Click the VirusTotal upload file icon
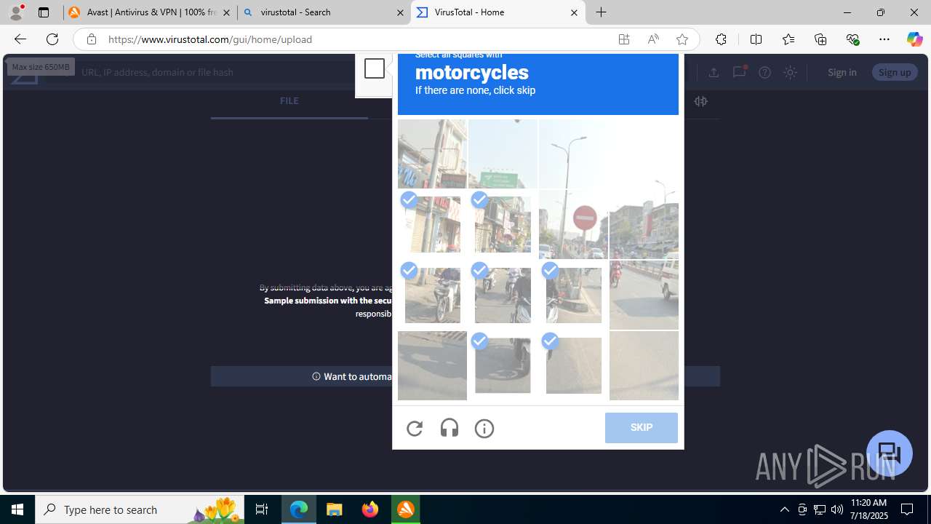The image size is (931, 524). point(714,72)
